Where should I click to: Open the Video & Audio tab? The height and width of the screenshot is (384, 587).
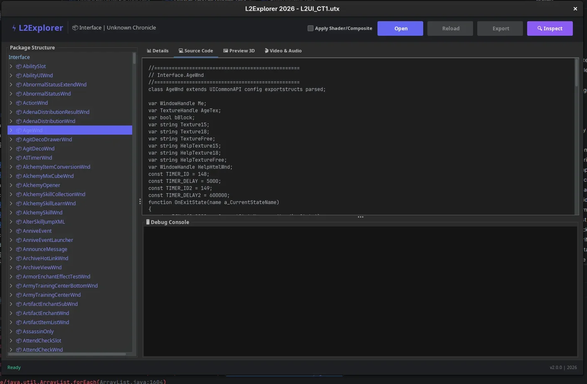(x=283, y=51)
